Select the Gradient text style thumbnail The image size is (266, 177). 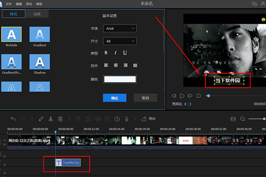coord(40,34)
